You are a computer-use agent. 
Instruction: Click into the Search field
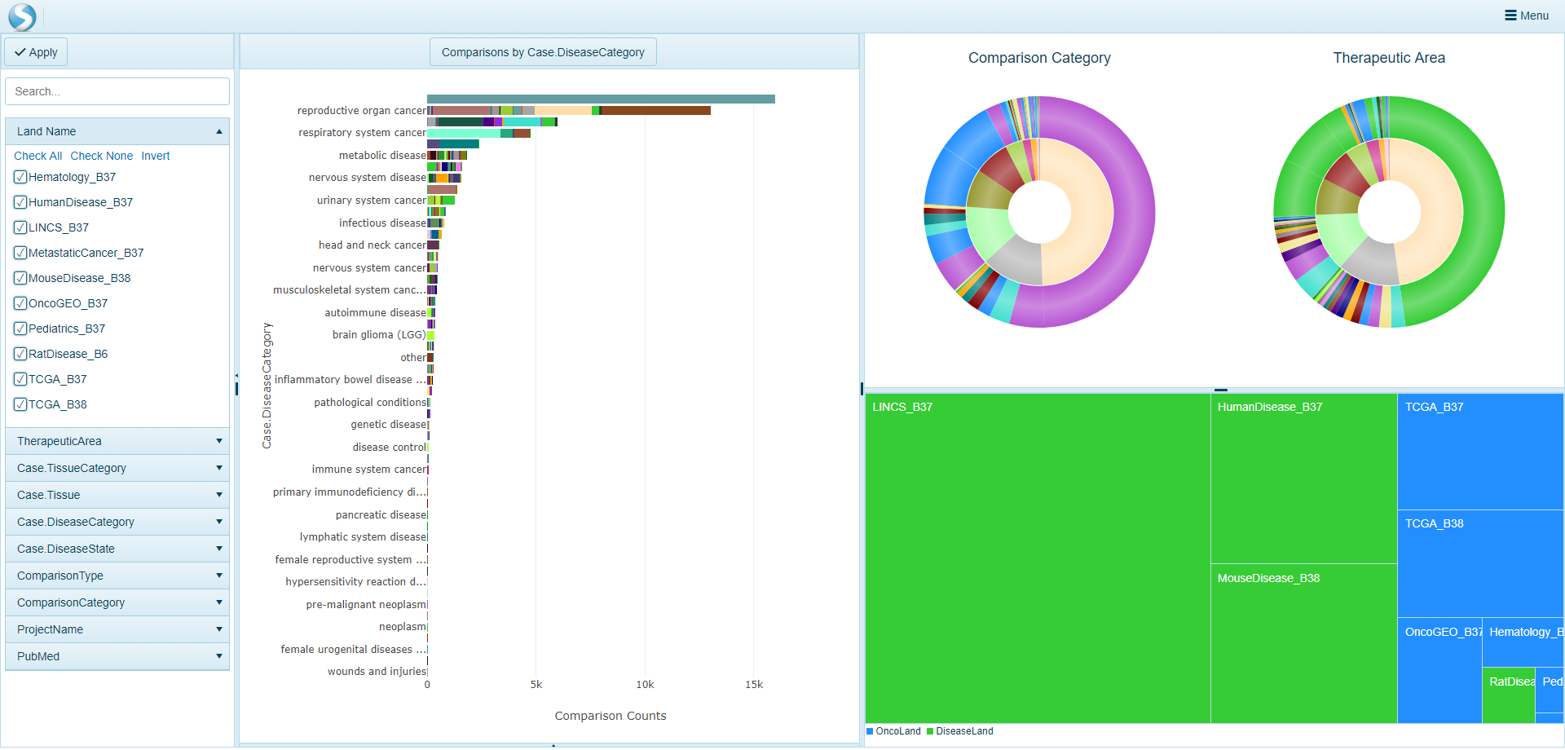117,91
